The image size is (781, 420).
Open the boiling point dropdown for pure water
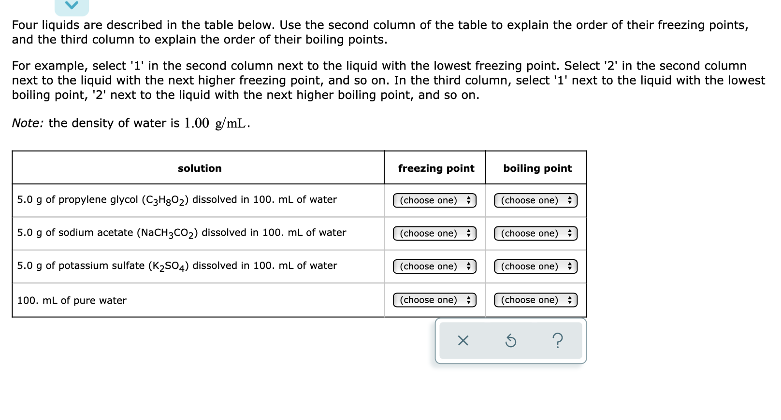(535, 300)
